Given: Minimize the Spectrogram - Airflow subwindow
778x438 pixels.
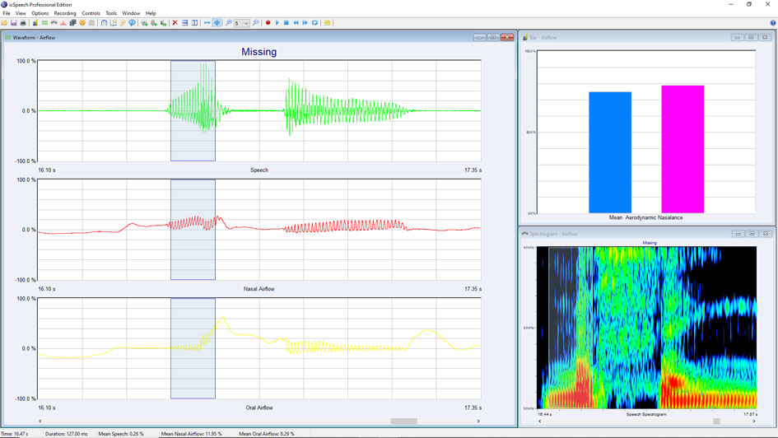Looking at the screenshot, I should (738, 234).
